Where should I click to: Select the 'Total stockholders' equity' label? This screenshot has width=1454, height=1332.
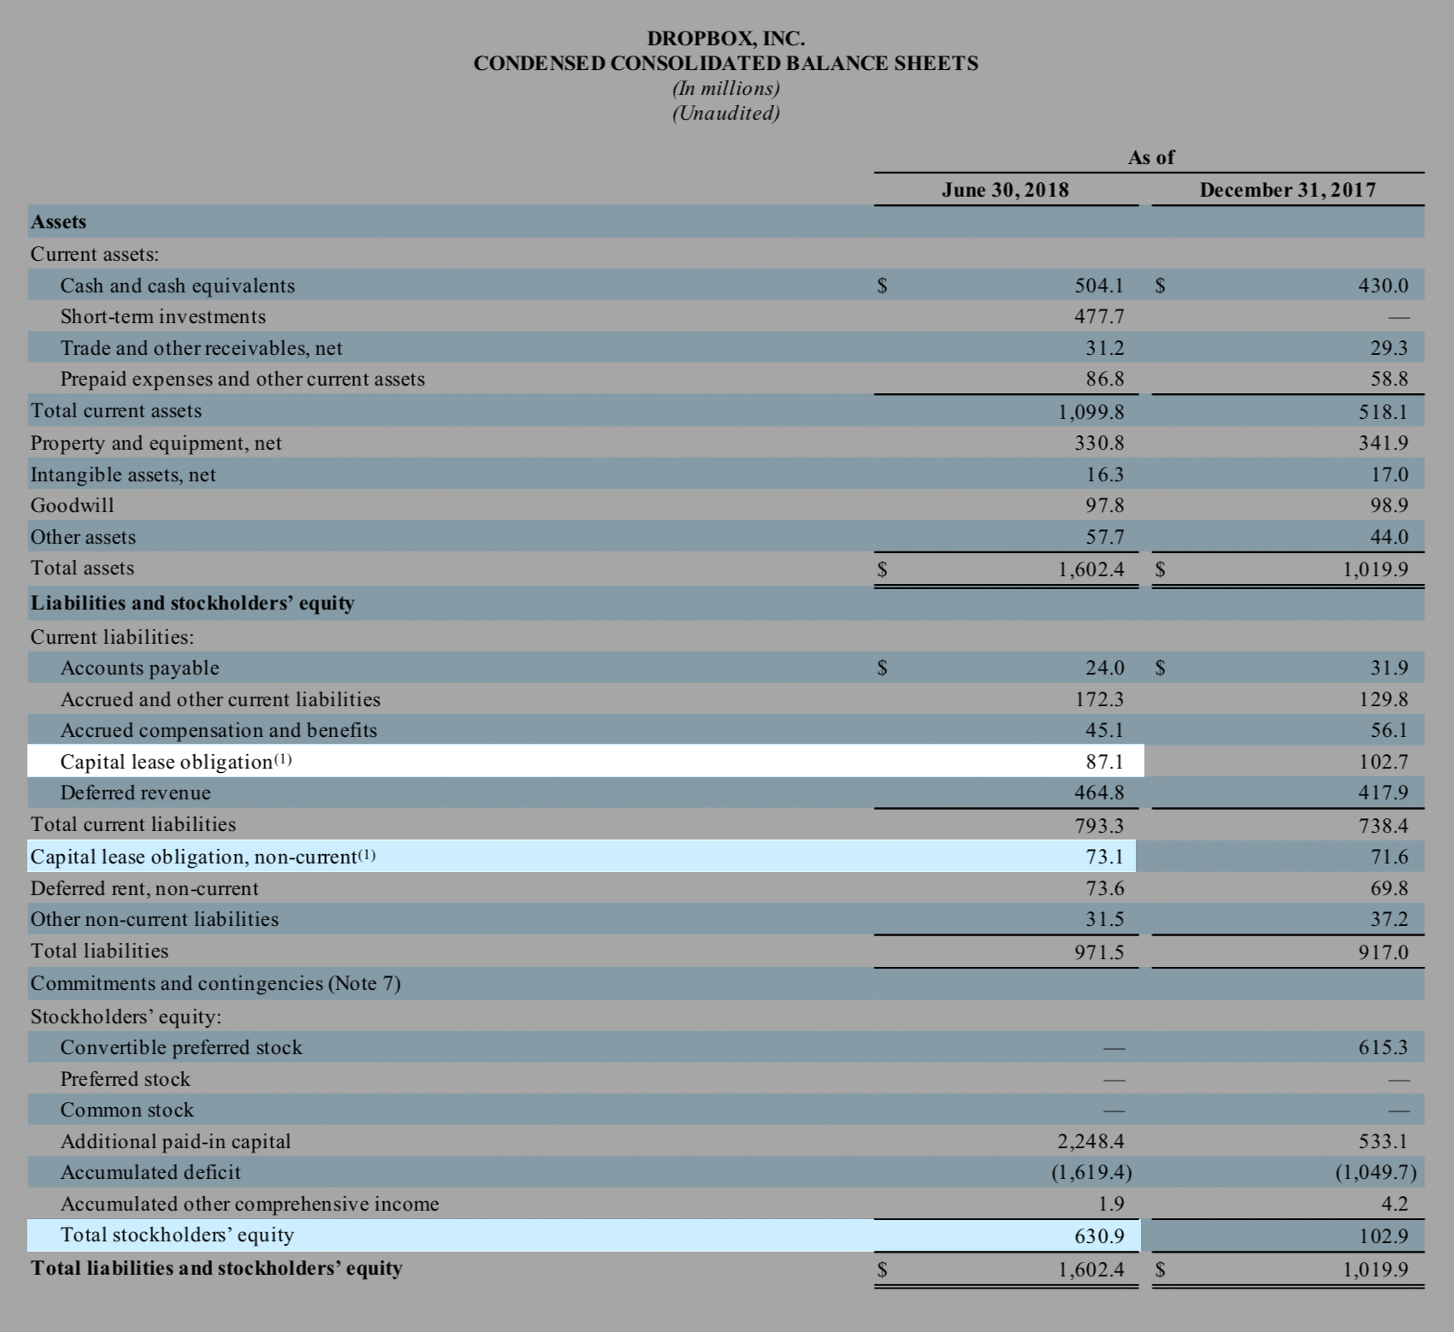tap(177, 1235)
